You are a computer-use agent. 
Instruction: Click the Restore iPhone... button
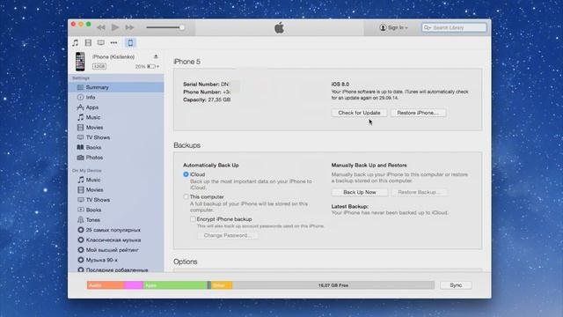point(418,113)
